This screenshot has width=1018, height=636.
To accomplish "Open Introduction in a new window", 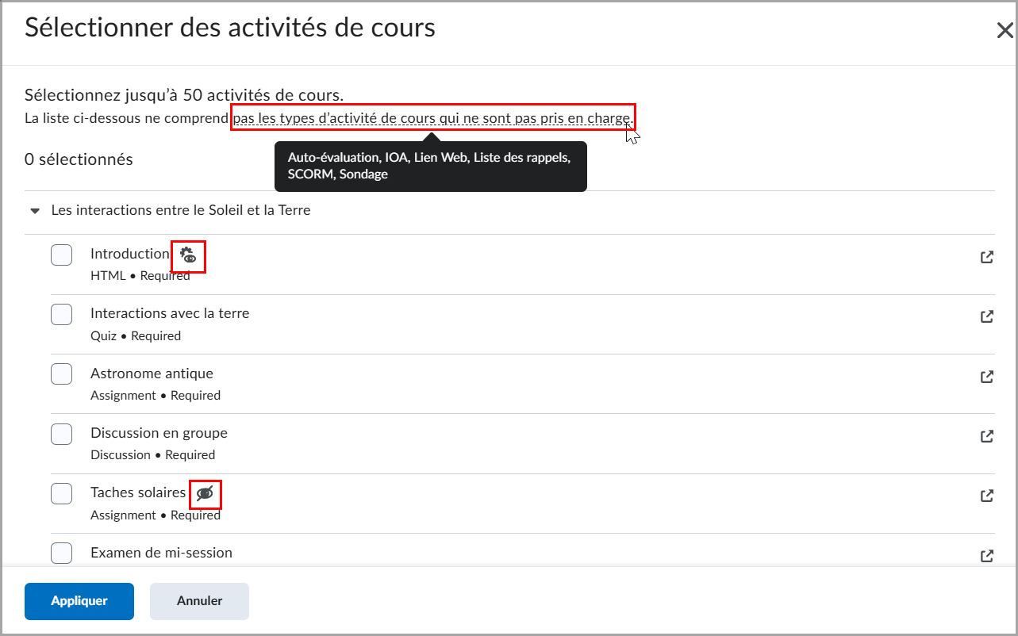I will click(x=986, y=256).
